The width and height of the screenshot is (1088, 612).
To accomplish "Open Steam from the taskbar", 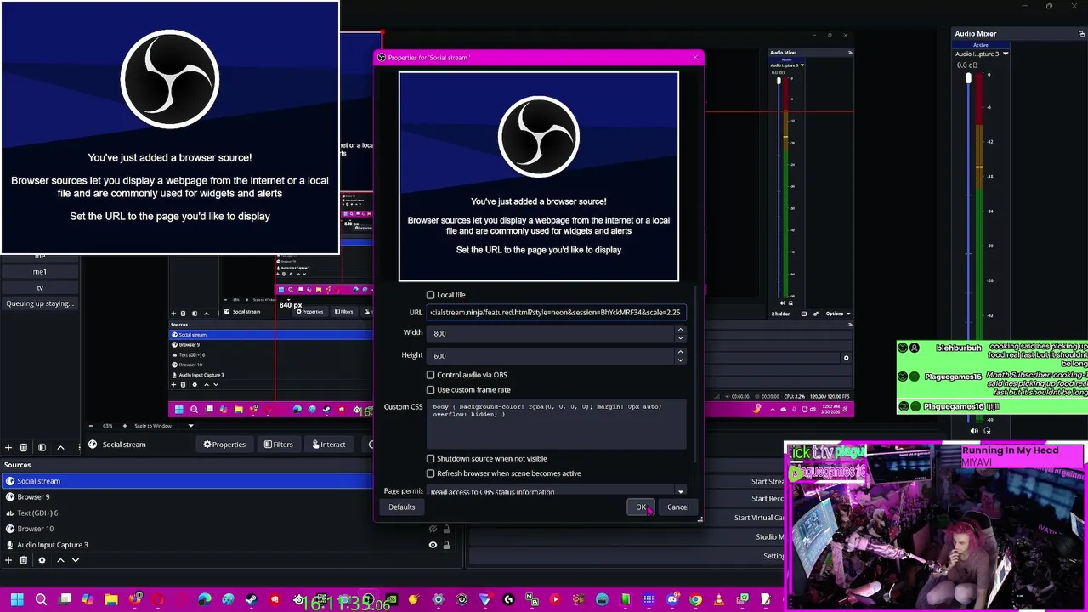I will coord(251,600).
